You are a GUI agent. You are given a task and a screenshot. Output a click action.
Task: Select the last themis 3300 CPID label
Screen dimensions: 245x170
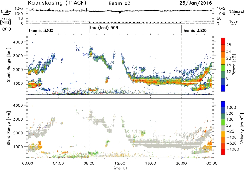coord(194,30)
